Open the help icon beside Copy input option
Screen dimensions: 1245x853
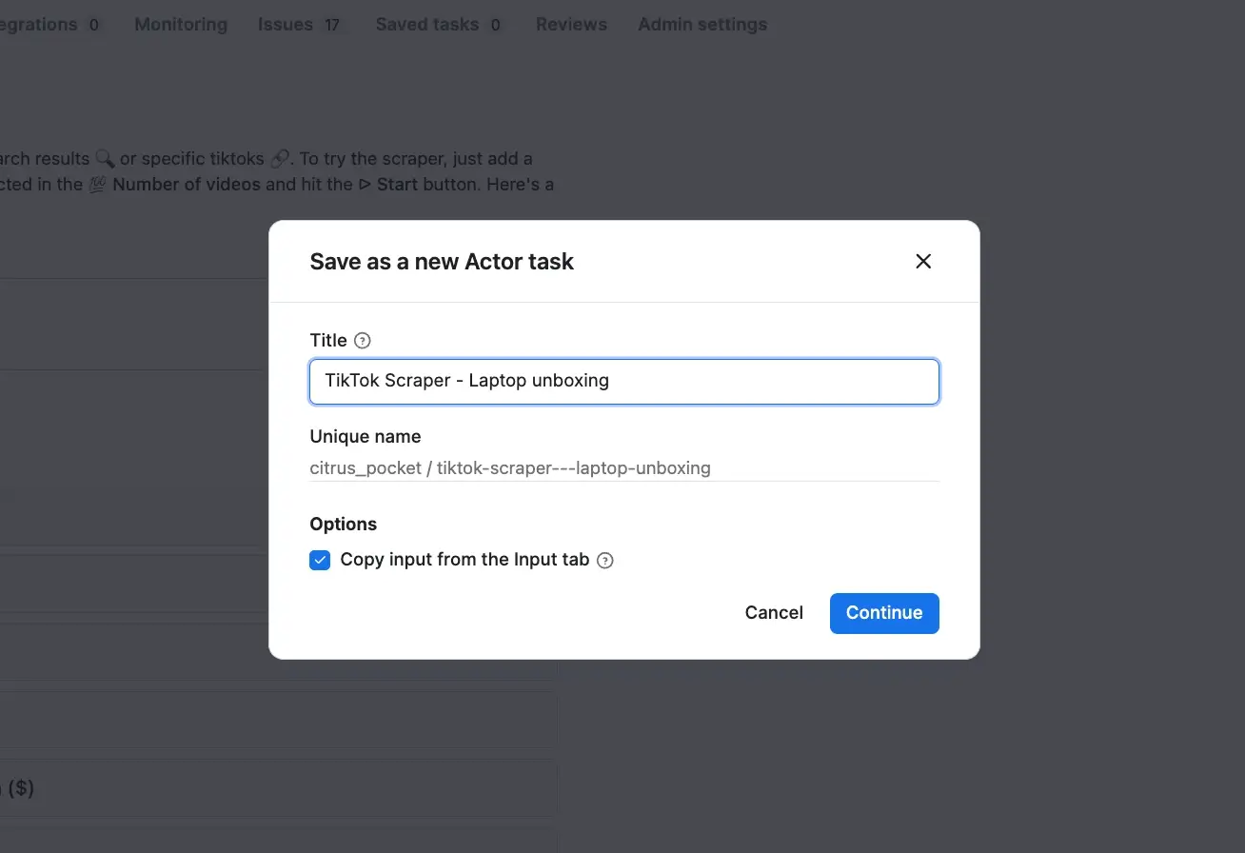[x=605, y=560]
